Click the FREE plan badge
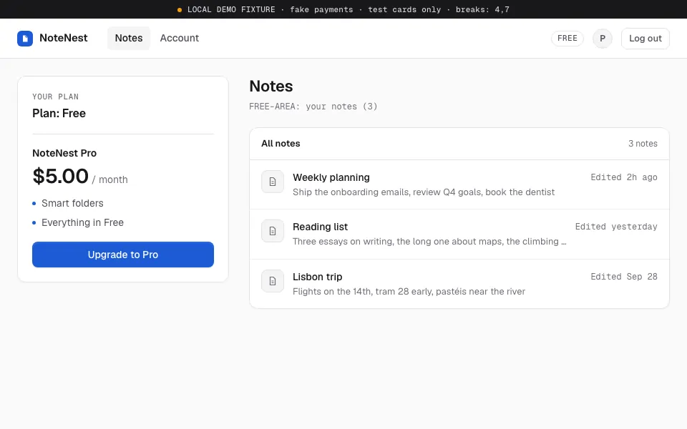The width and height of the screenshot is (687, 429). [567, 38]
